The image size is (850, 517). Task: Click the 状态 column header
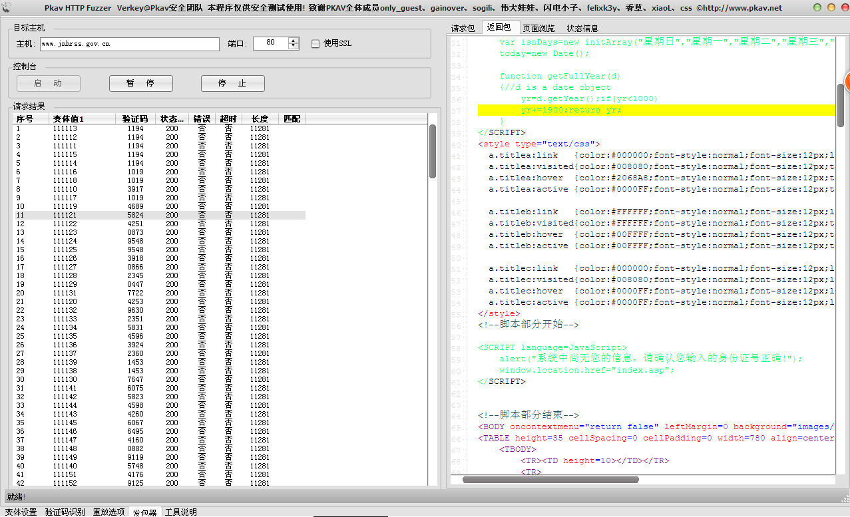click(172, 119)
